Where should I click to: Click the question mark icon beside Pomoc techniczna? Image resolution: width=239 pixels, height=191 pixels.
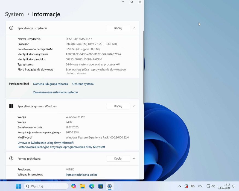point(11,158)
